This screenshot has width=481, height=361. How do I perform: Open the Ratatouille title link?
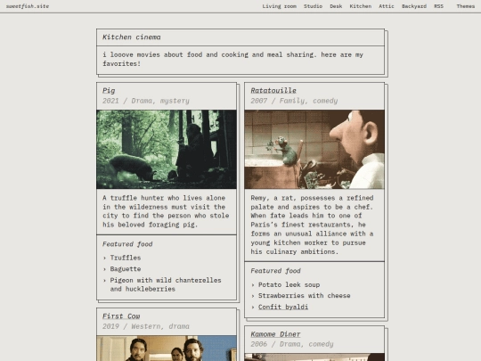(273, 91)
